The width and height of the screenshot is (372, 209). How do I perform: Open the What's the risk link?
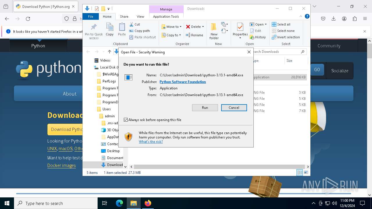151,142
